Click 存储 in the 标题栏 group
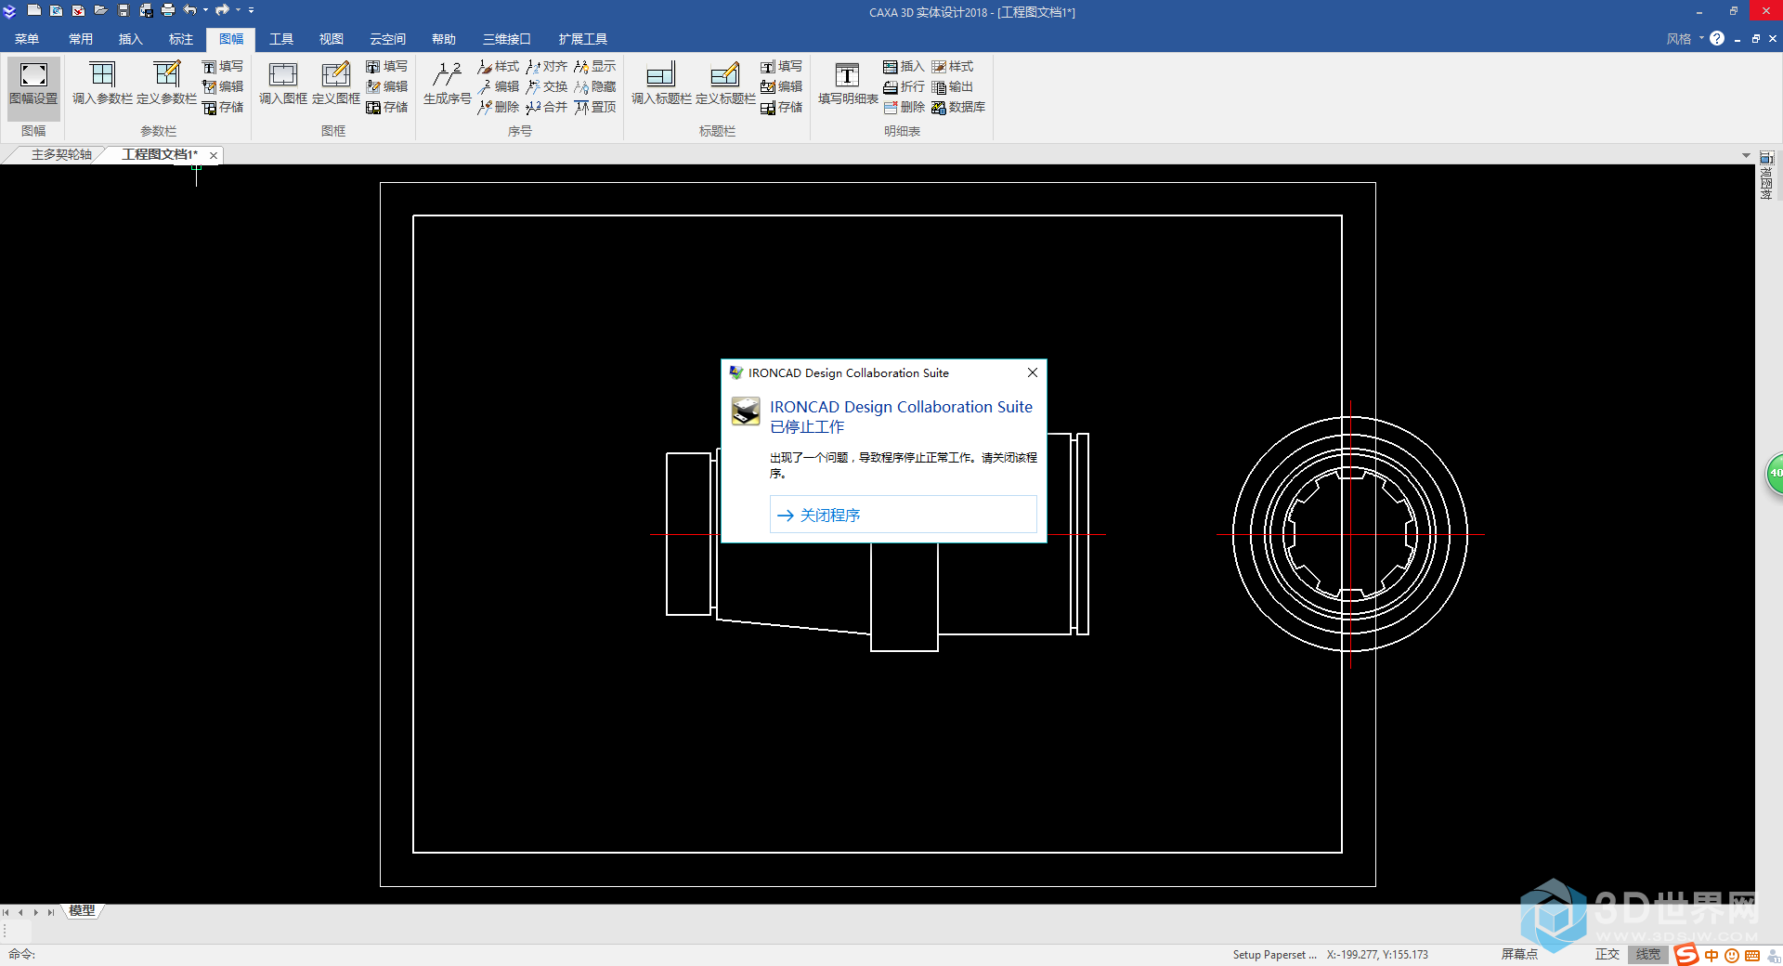1783x966 pixels. 781,108
